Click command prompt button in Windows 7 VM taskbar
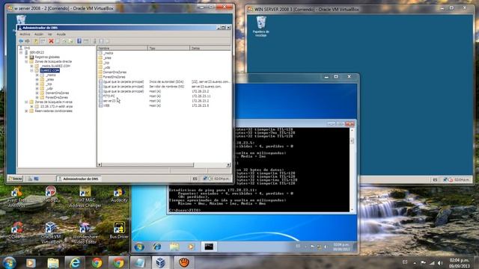 point(209,247)
